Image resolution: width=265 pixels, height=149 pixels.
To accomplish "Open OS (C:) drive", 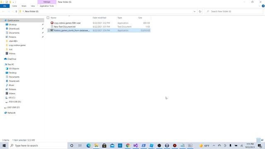I will (x=12, y=98).
